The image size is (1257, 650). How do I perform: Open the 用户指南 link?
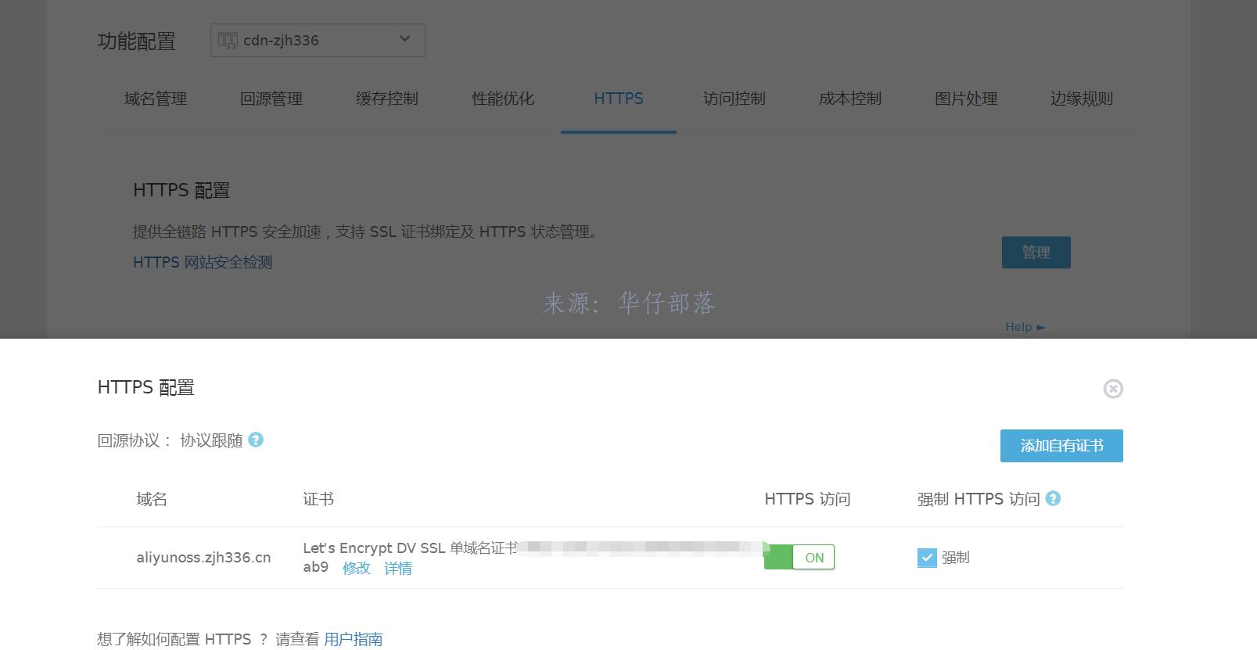click(x=354, y=639)
